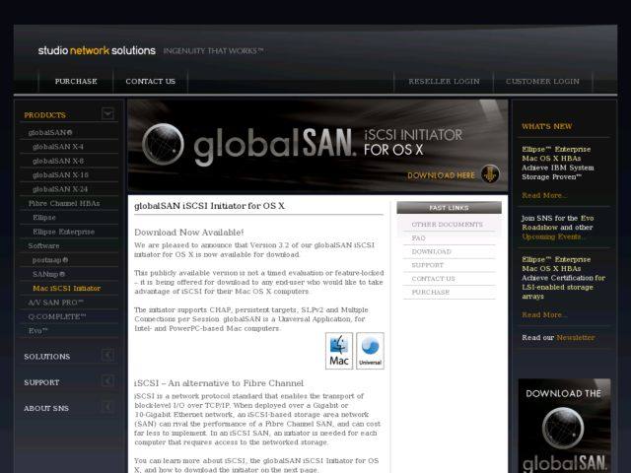631x473 pixels.
Task: Go to Customer Login
Action: click(542, 81)
